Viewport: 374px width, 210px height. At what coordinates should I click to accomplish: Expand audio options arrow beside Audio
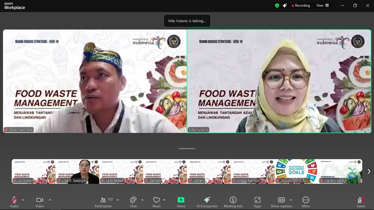coord(23,200)
